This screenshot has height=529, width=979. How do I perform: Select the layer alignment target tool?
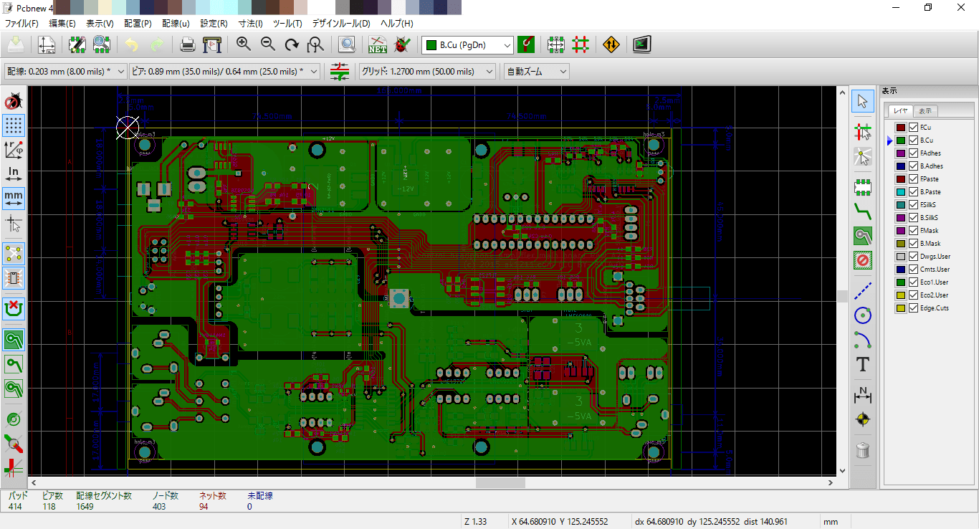(863, 419)
